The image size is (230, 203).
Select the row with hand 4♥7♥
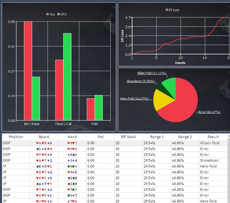(x=114, y=143)
